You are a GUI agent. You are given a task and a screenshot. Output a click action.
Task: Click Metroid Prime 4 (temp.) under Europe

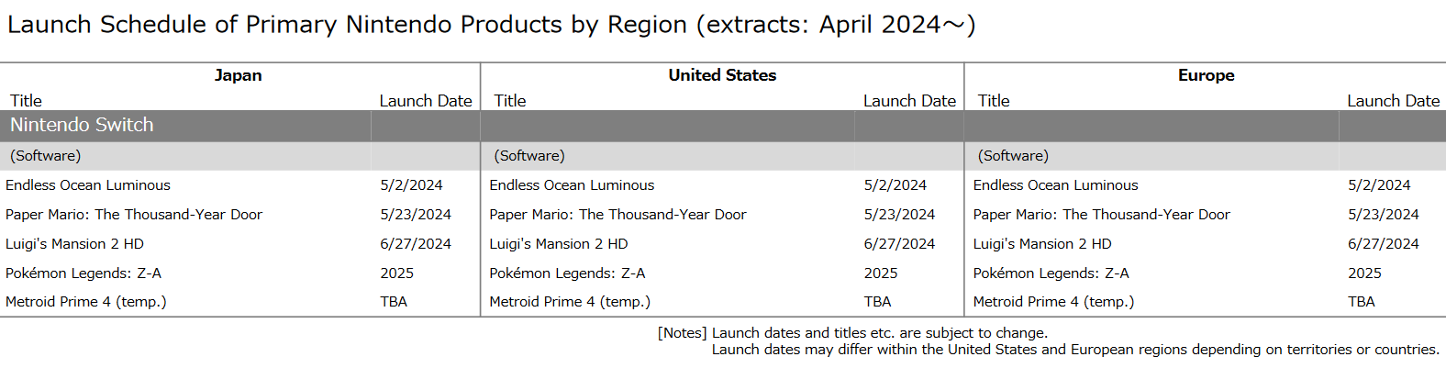pyautogui.click(x=1053, y=302)
